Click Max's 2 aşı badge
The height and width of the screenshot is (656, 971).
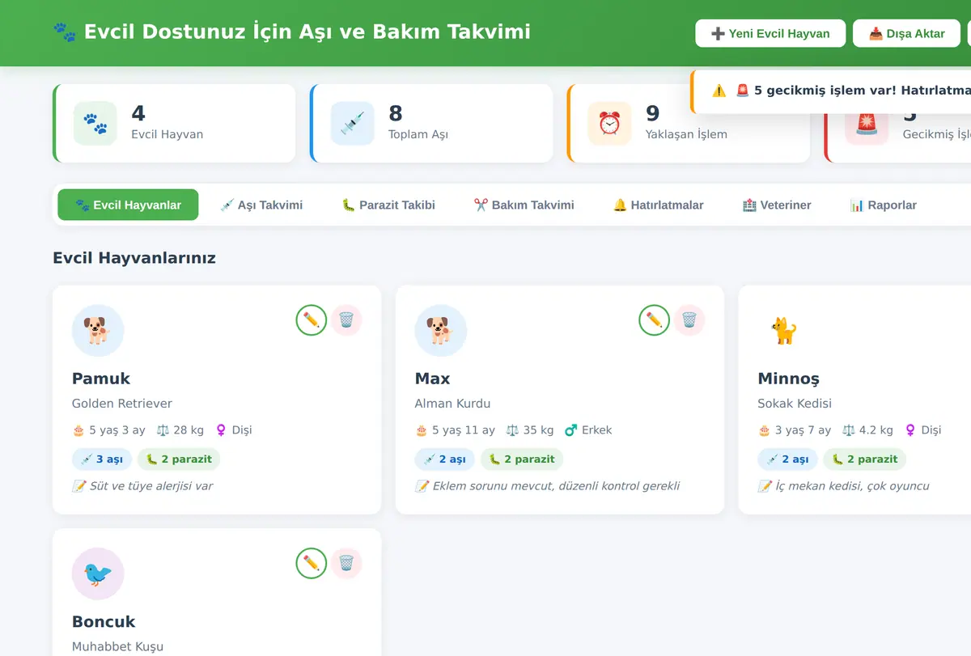click(445, 459)
